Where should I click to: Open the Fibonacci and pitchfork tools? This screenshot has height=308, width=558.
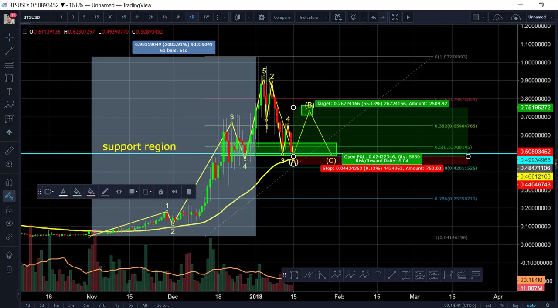tap(9, 64)
